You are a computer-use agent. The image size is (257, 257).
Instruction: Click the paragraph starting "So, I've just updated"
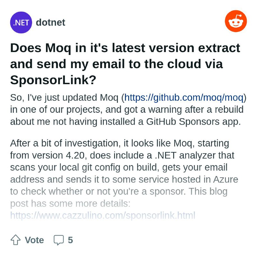click(128, 110)
